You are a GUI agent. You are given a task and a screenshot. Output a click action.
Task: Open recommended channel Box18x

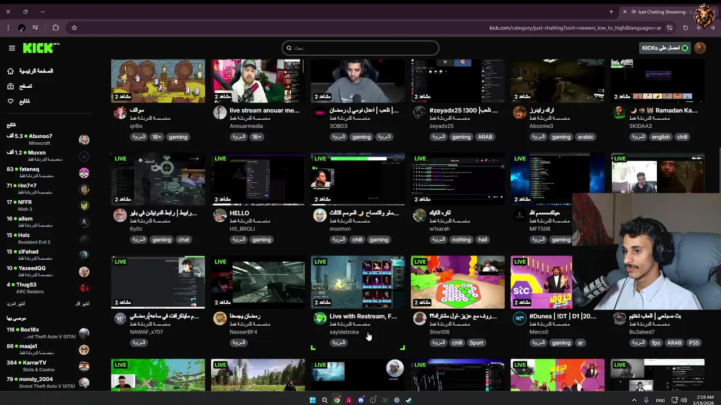click(48, 333)
